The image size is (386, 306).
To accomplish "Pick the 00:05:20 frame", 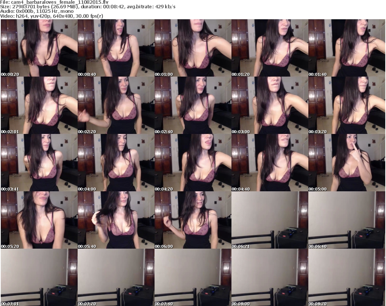I will [x=39, y=220].
